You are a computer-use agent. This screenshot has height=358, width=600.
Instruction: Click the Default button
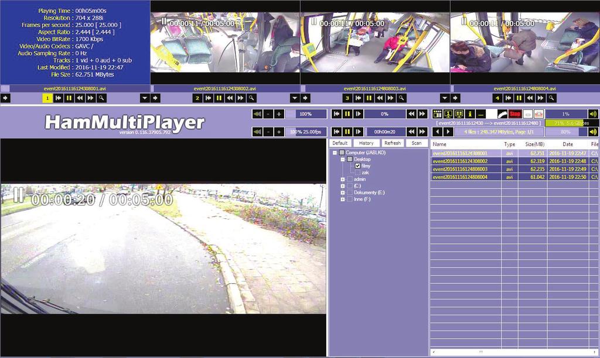[x=340, y=143]
